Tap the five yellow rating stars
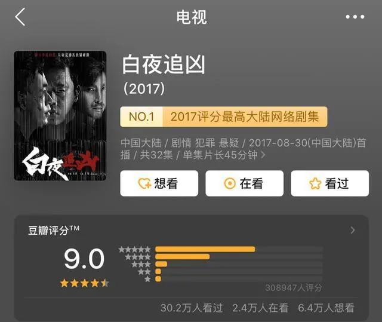This screenshot has width=382, height=322. (x=85, y=283)
